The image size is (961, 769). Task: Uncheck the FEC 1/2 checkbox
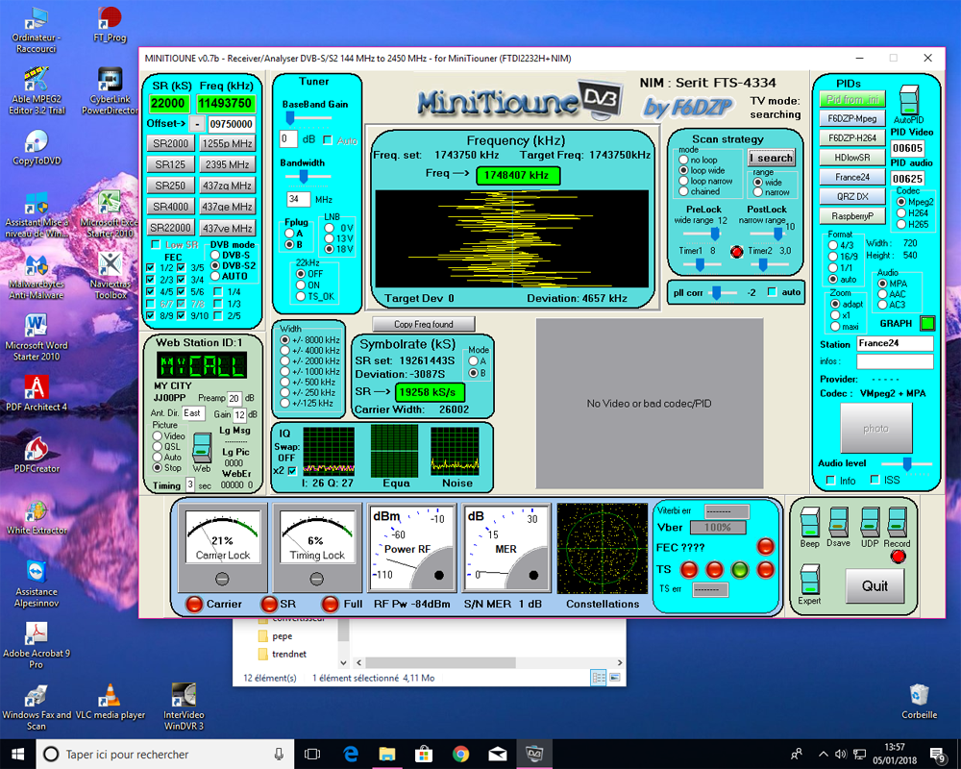pyautogui.click(x=150, y=267)
